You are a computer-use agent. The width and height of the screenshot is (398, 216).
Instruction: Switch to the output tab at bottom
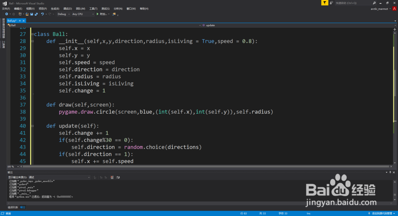point(23,207)
